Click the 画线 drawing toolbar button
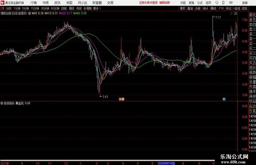Screen dimensions: 256x165 click(x=213, y=8)
